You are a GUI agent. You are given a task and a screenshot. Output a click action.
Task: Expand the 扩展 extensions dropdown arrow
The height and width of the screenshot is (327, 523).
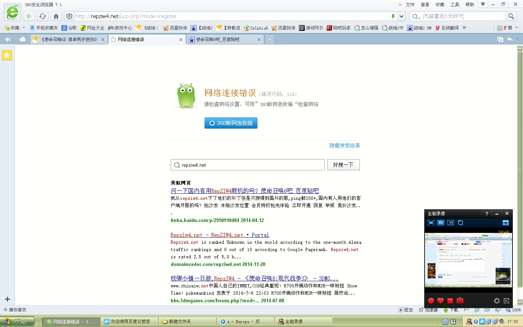click(x=517, y=28)
